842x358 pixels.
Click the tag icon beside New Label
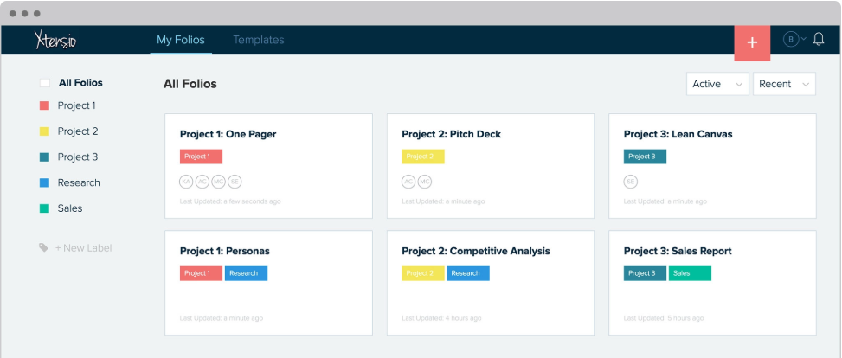click(44, 248)
